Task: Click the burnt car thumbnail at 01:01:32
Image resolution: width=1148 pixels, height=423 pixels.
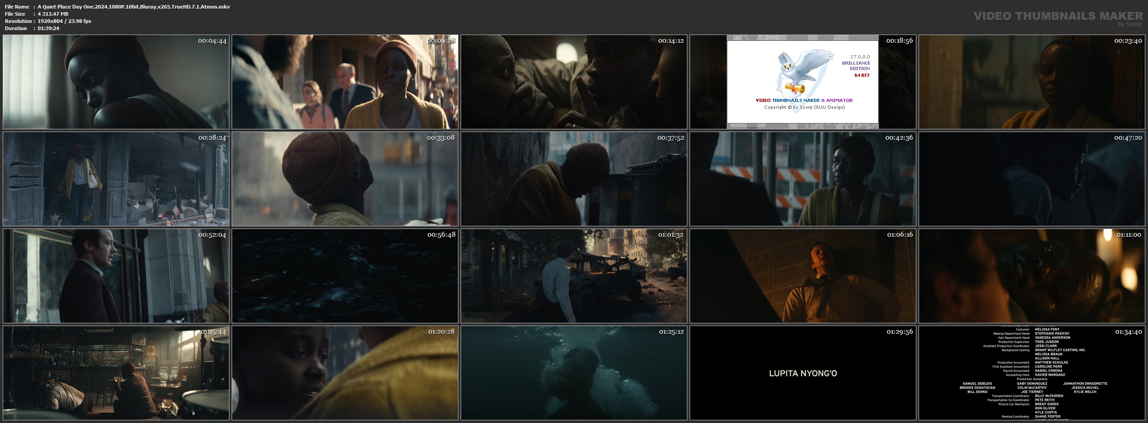Action: 574,276
